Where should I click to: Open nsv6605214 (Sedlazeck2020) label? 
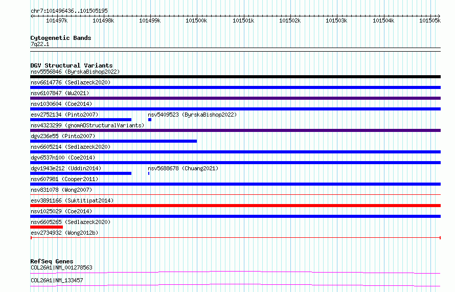tap(71, 147)
